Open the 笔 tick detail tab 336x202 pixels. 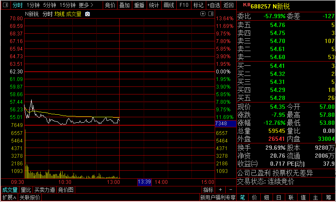pos(243,197)
